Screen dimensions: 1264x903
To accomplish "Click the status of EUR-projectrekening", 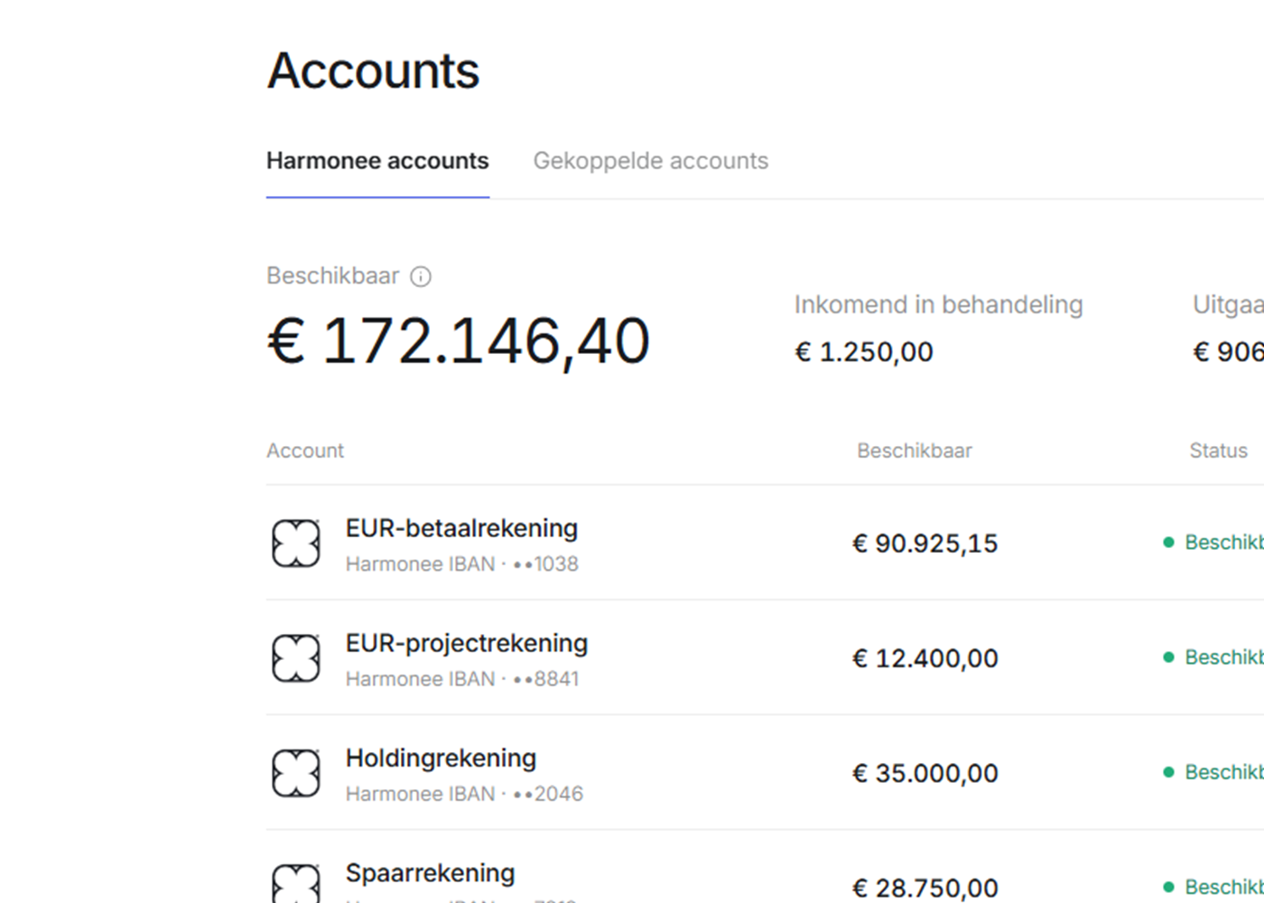I will [1213, 657].
